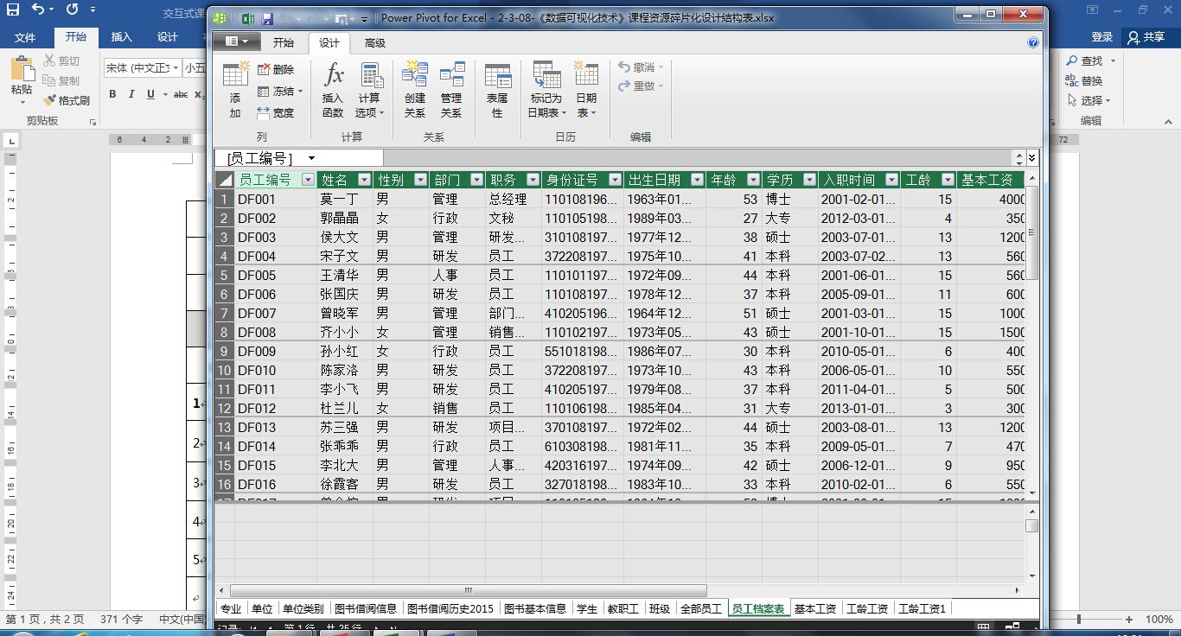Click Word font name box 宋体
The image size is (1181, 636).
[142, 67]
